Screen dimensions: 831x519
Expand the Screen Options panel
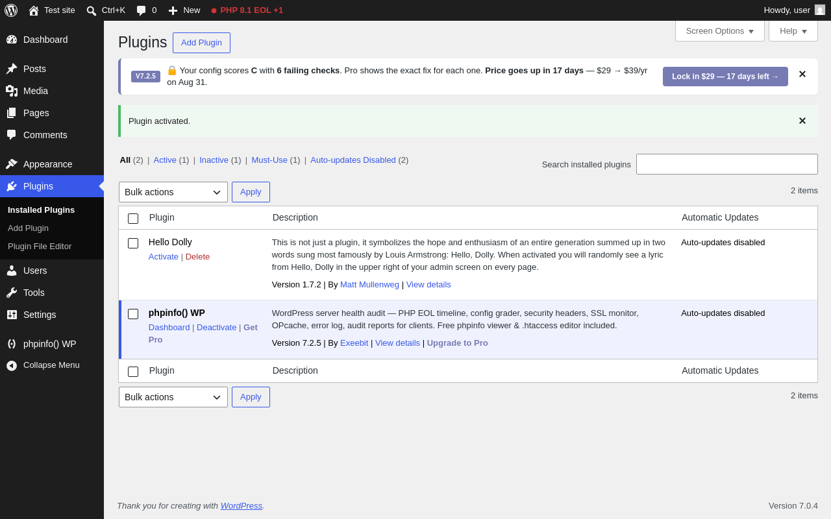720,30
